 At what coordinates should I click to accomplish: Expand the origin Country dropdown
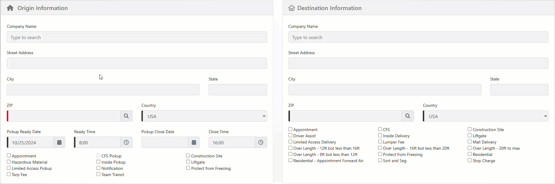click(x=204, y=116)
